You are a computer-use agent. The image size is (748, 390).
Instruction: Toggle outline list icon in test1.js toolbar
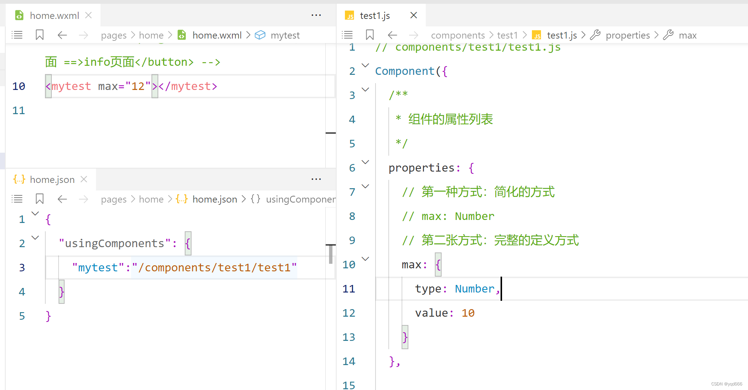(347, 35)
